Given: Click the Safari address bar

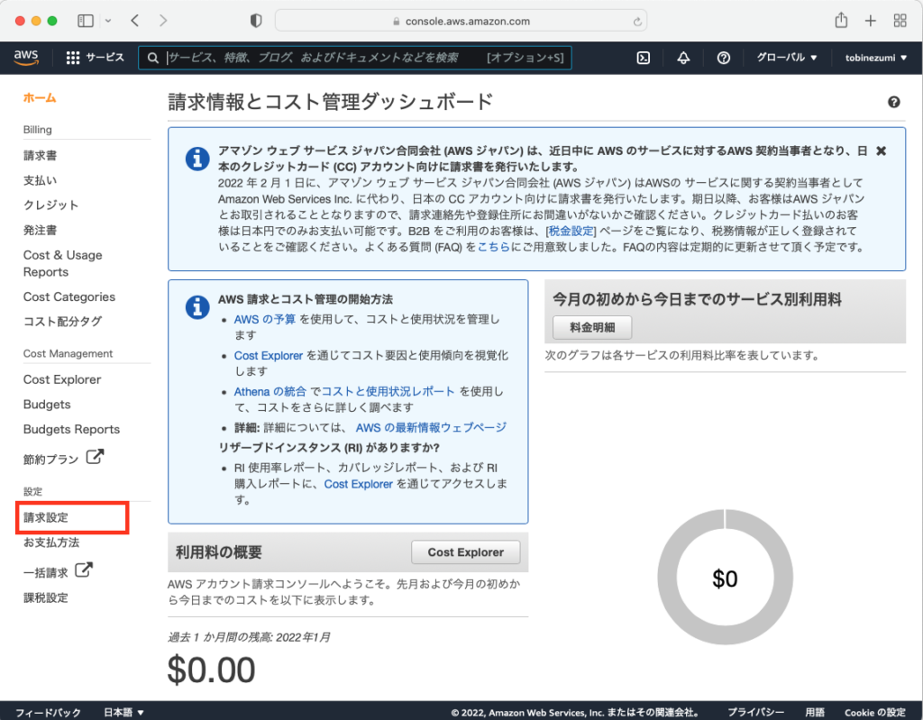Looking at the screenshot, I should 461,21.
